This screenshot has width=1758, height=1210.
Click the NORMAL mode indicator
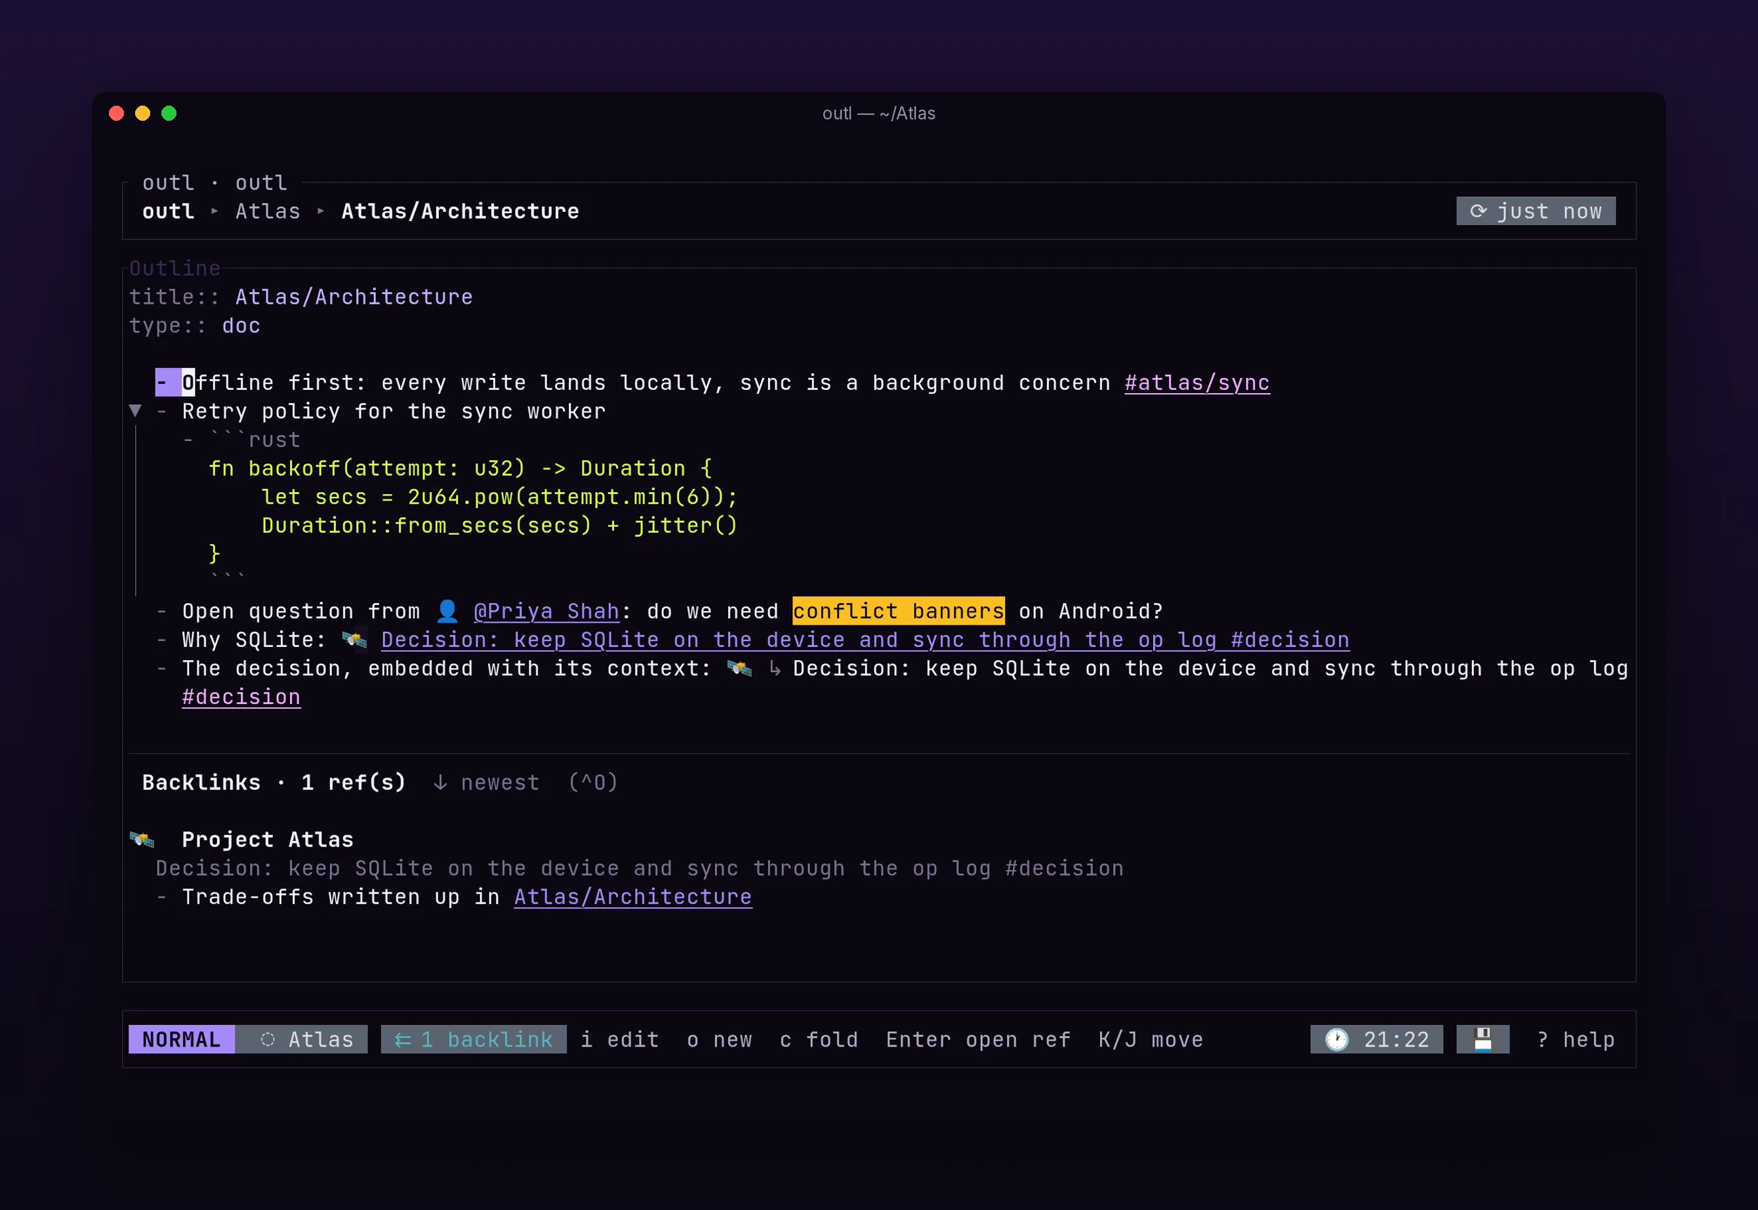tap(182, 1039)
